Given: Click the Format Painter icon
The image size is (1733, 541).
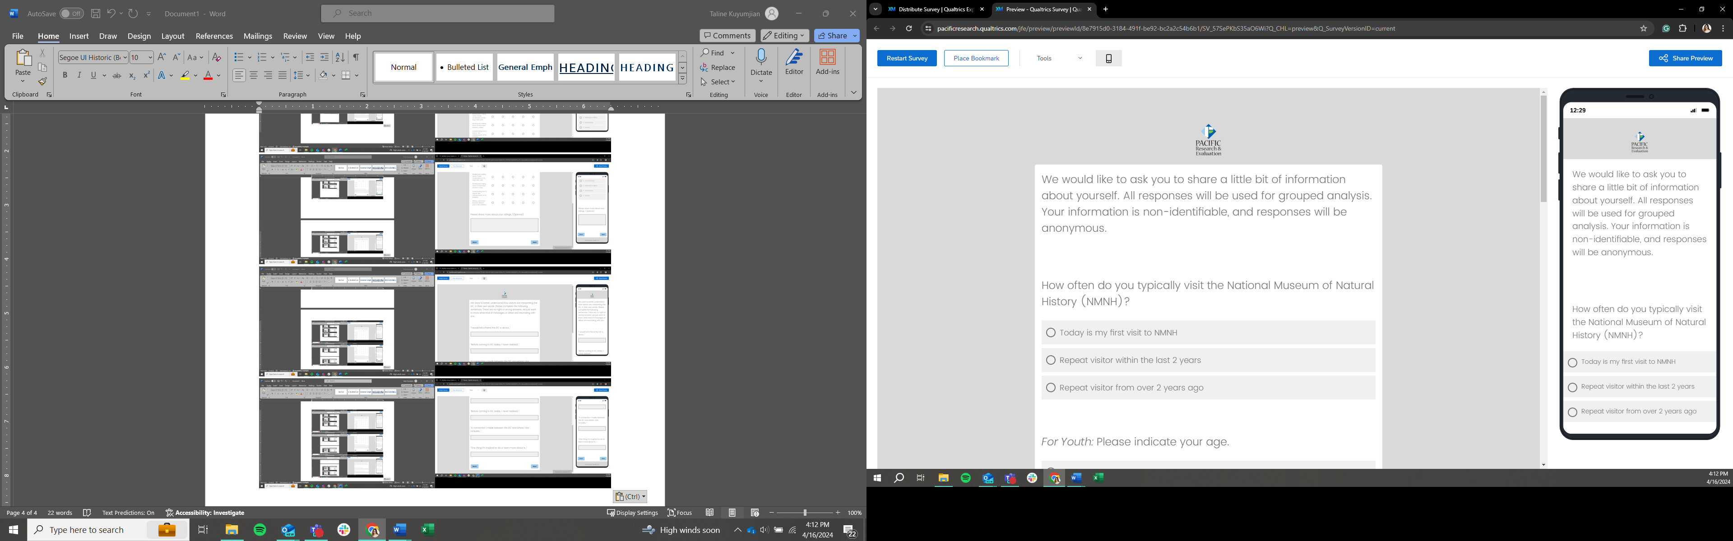Looking at the screenshot, I should pyautogui.click(x=42, y=82).
